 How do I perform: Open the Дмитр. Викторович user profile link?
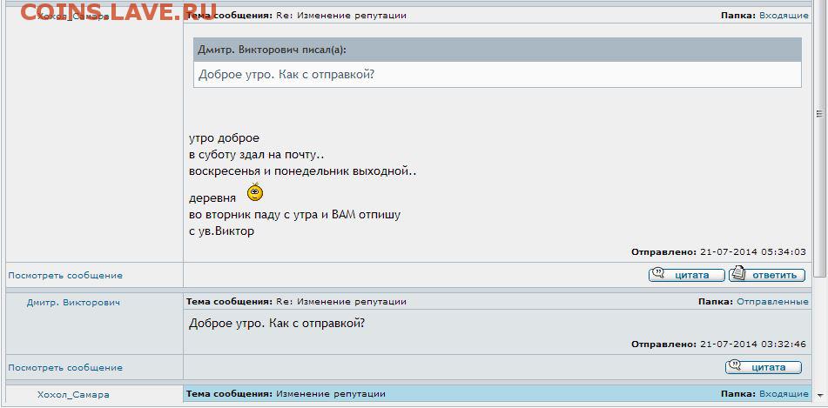[73, 303]
